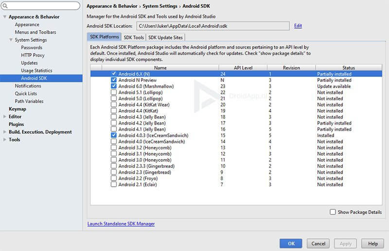Switch to the SDK Tools tab
389x251 pixels.
pyautogui.click(x=133, y=37)
